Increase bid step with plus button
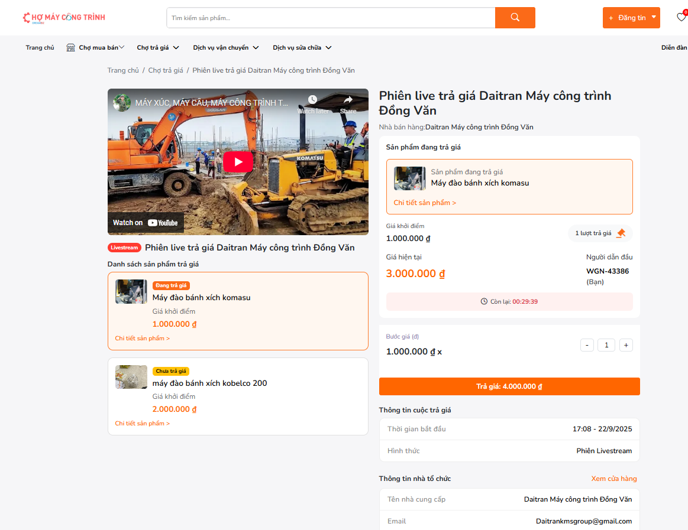Screen dimensions: 688x530 pos(626,345)
